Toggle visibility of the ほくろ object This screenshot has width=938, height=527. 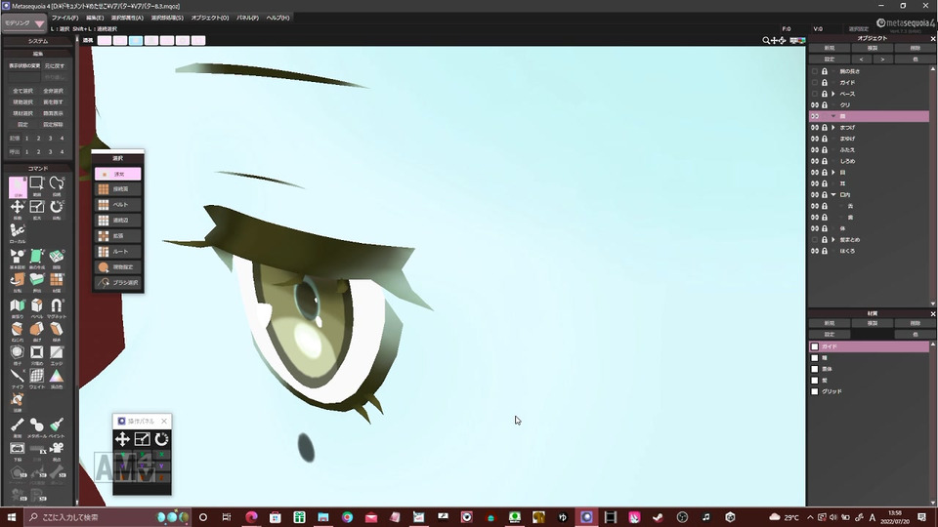pos(815,251)
